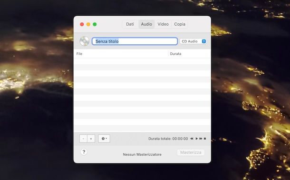Viewport: 290px width, 180px height.
Task: Click the rewind playback control
Action: click(192, 139)
